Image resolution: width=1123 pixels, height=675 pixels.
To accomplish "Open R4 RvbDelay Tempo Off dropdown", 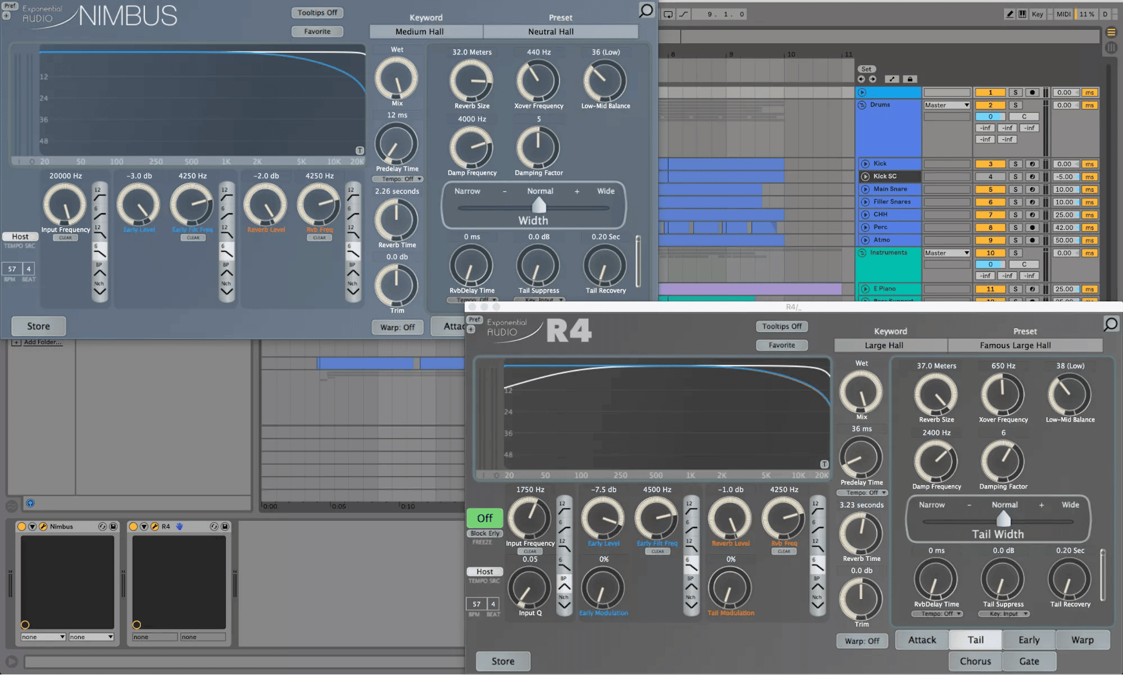I will coord(936,614).
